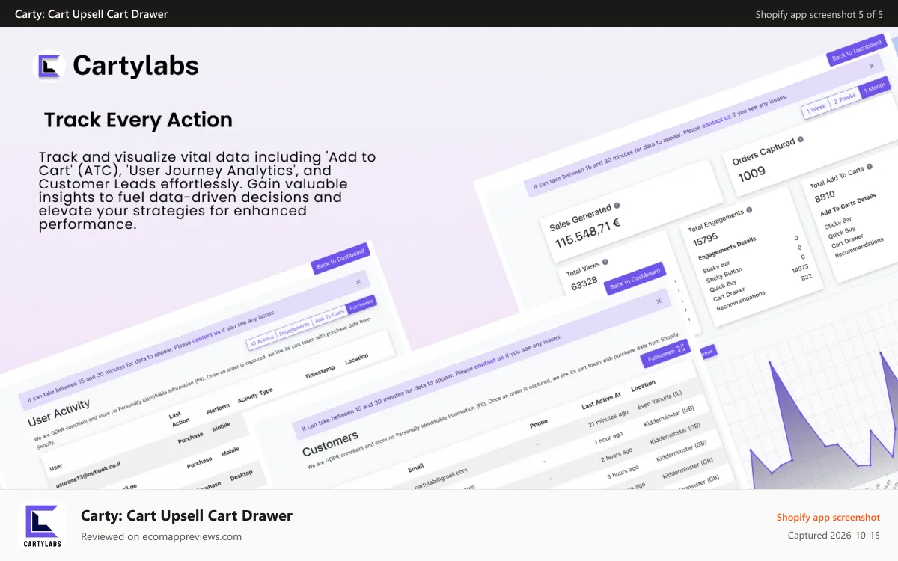This screenshot has height=561, width=898.
Task: Click the Total Views value 63328
Action: [x=584, y=283]
